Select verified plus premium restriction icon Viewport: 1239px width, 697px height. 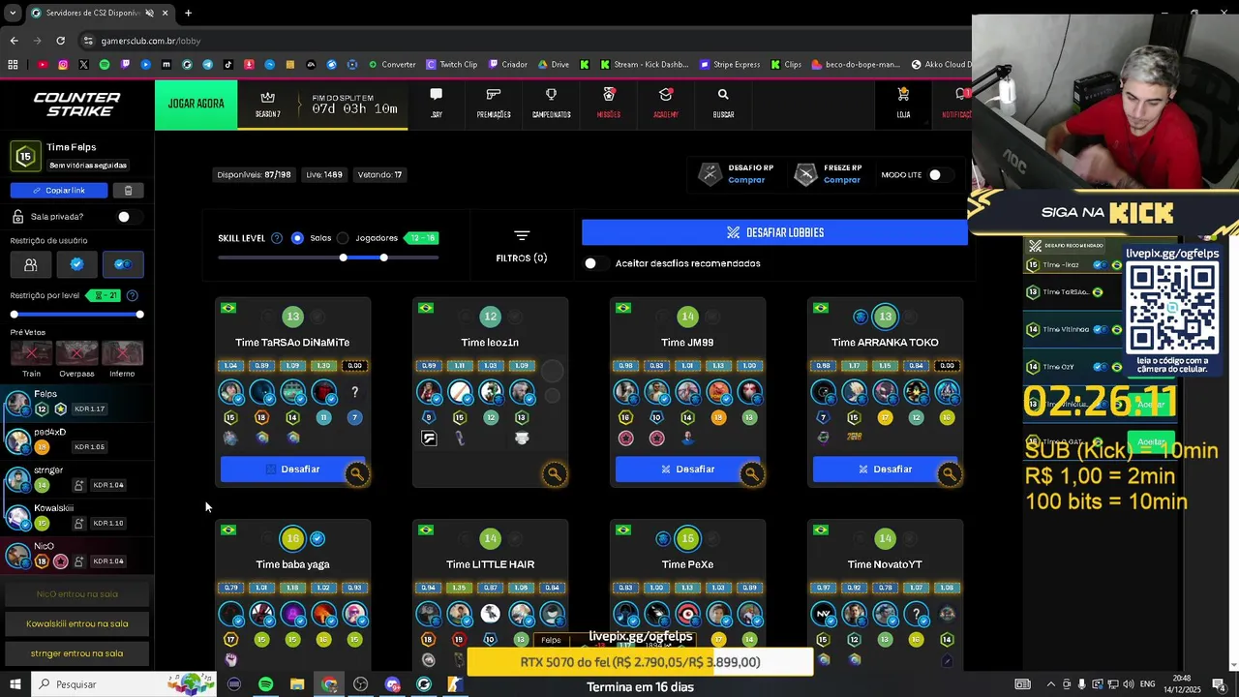click(123, 264)
